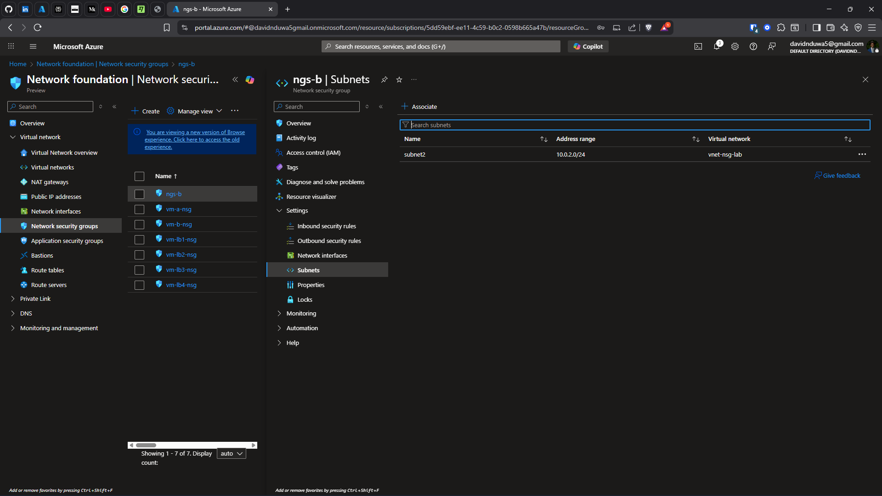Check the ngs-b row checkbox
Viewport: 882px width, 496px height.
pos(139,194)
